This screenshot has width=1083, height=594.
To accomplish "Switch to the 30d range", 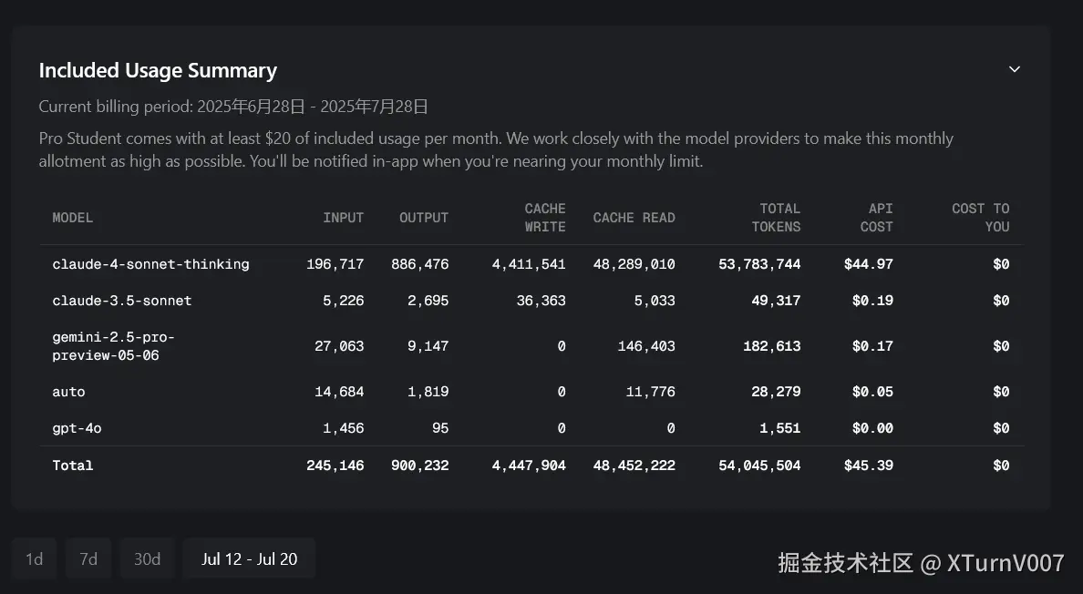I will coord(147,558).
